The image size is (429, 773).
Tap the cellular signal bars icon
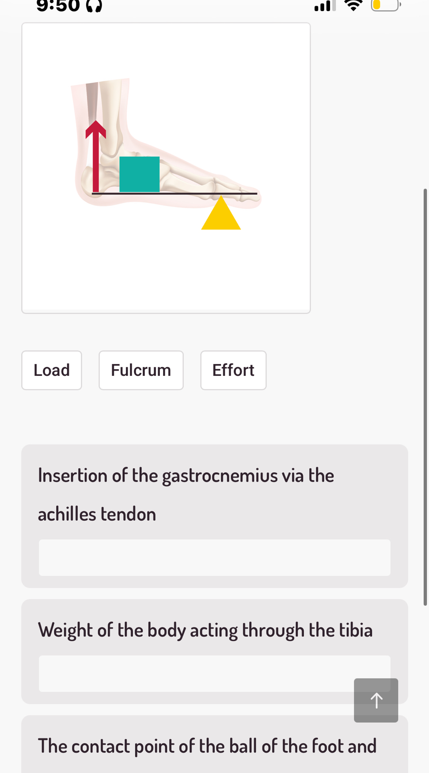point(325,5)
